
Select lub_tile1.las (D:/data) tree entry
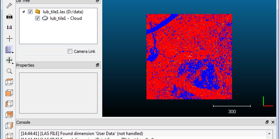pyautogui.click(x=63, y=12)
